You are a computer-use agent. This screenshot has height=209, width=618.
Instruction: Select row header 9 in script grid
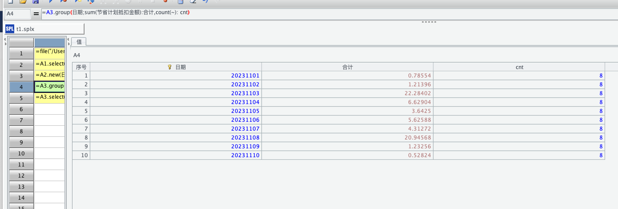(21, 142)
